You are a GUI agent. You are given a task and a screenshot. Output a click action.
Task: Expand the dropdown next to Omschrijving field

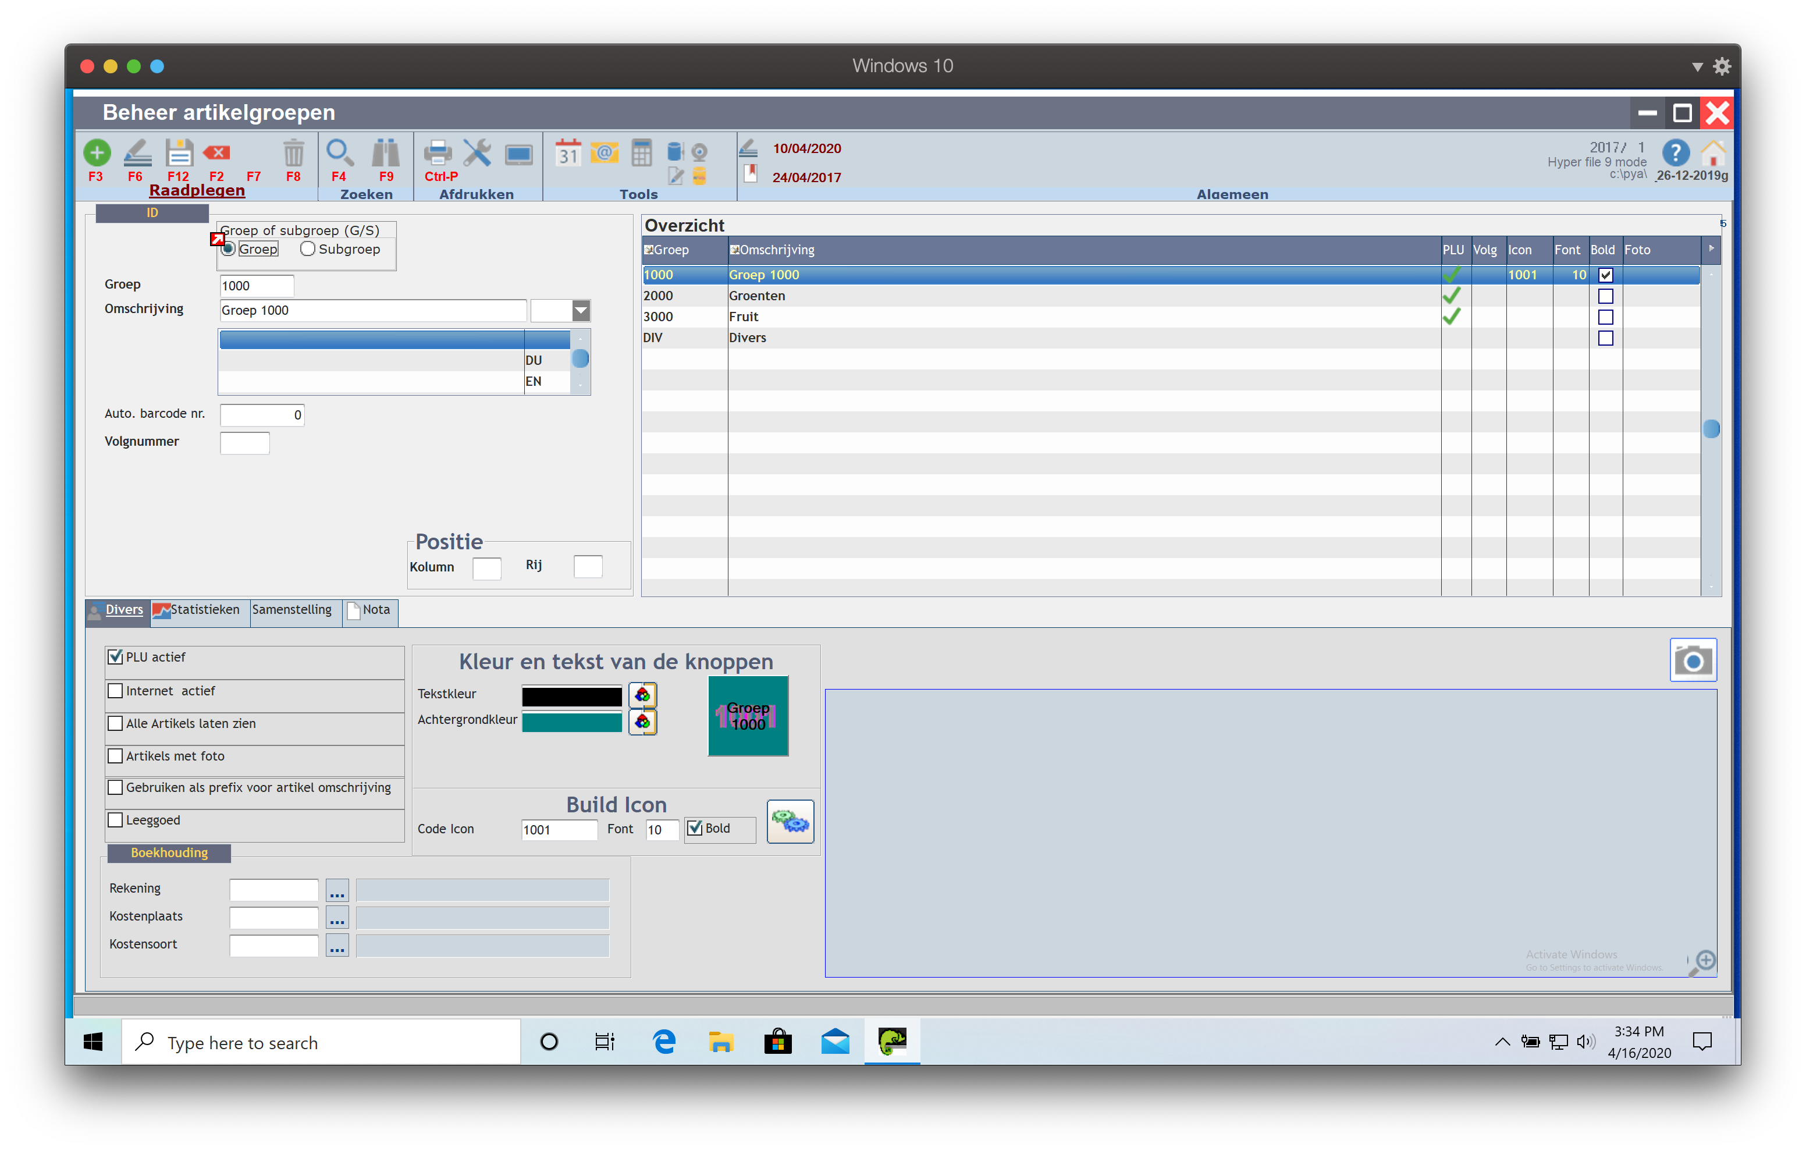click(581, 311)
